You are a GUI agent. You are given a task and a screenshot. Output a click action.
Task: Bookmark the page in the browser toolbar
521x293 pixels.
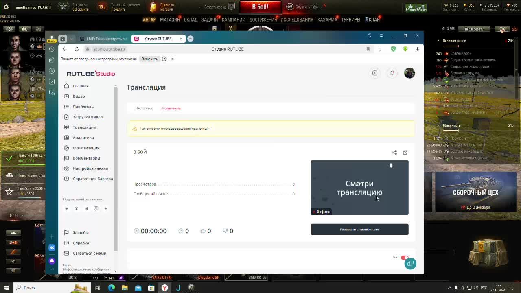pyautogui.click(x=368, y=49)
